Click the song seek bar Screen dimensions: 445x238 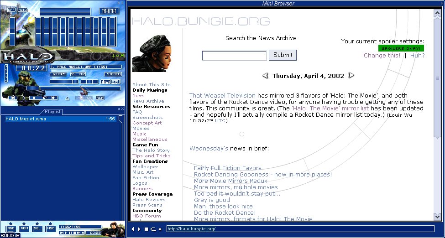pos(73,88)
